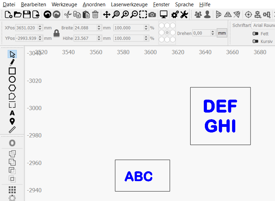Select the pencil draw lines tool
This screenshot has width=275, height=201.
point(12,63)
